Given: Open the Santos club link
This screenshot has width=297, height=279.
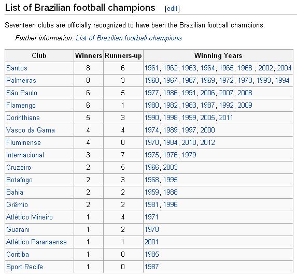Looking at the screenshot, I should 17,68.
